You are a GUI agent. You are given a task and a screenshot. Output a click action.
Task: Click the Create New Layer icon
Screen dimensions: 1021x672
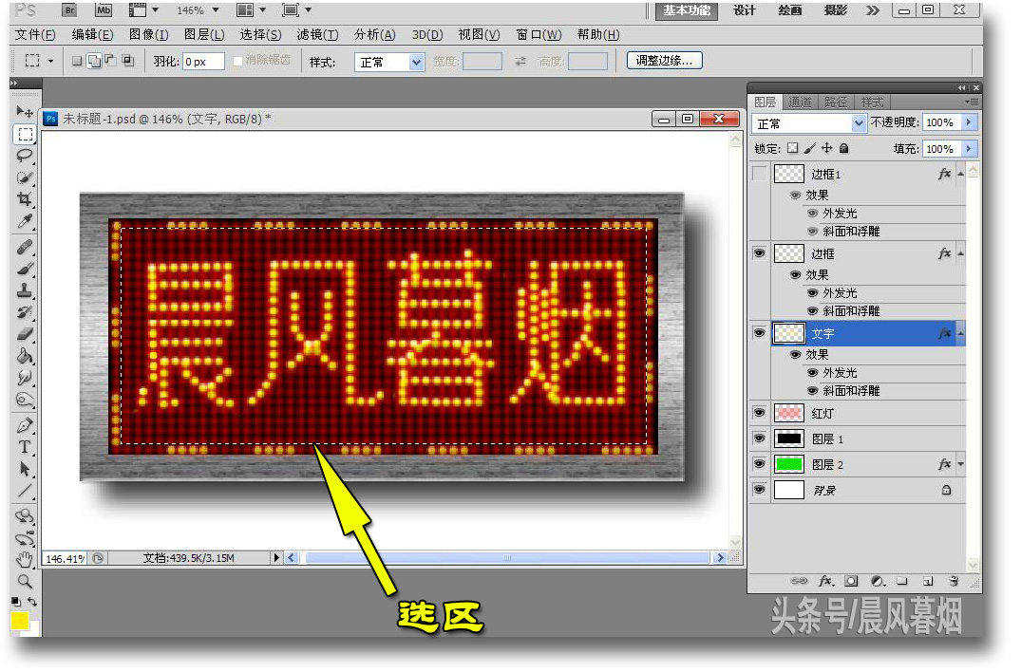coord(926,581)
